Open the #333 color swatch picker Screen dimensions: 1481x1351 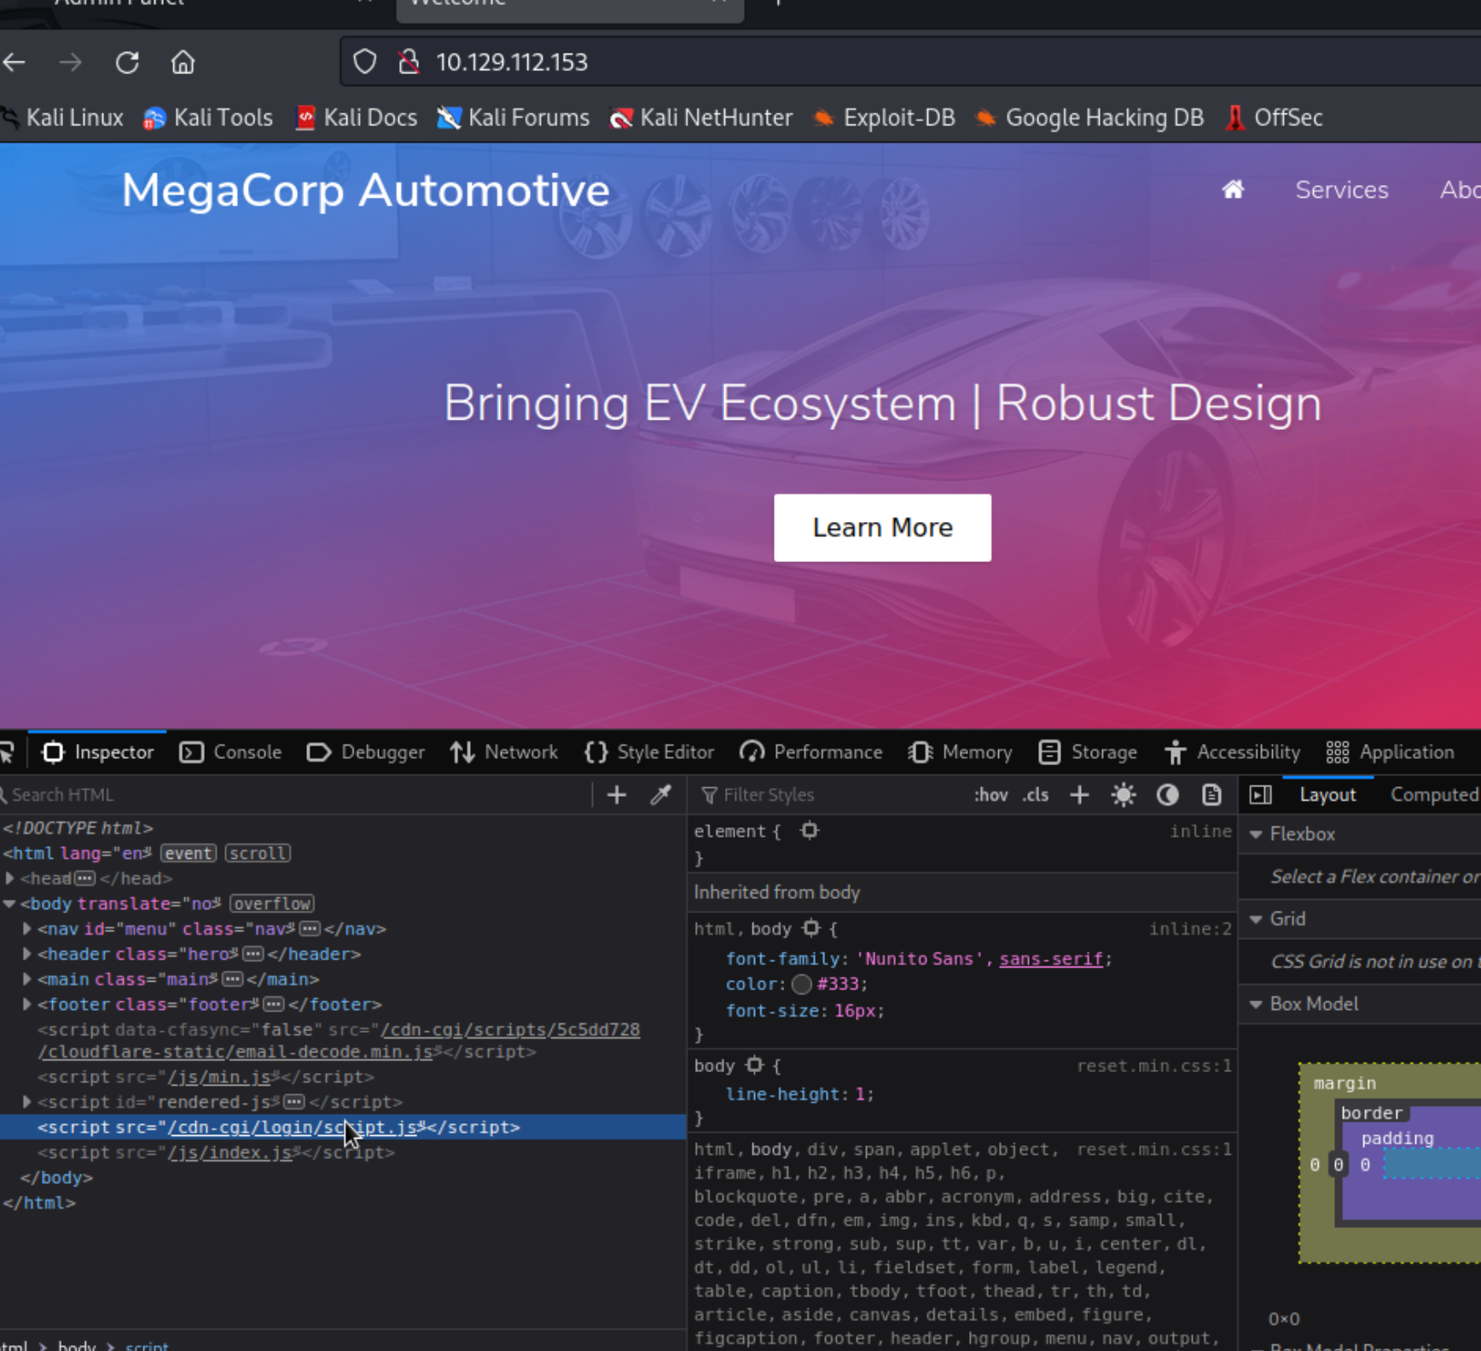pos(801,984)
